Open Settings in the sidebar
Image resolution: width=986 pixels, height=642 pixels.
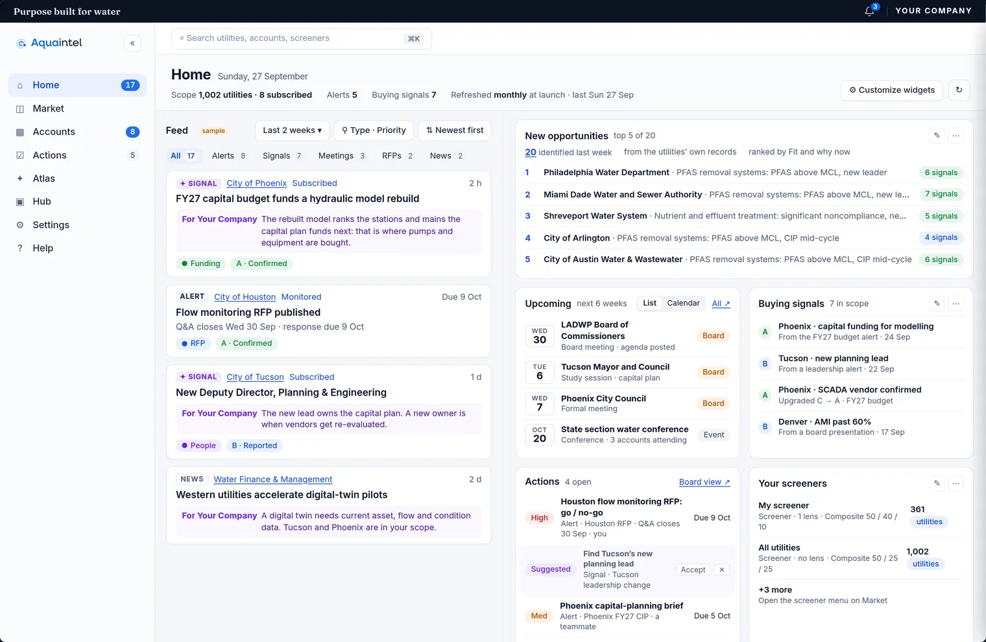click(77, 225)
